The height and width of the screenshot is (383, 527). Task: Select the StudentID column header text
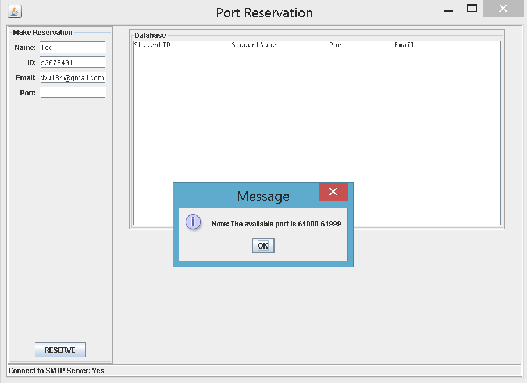tap(152, 45)
